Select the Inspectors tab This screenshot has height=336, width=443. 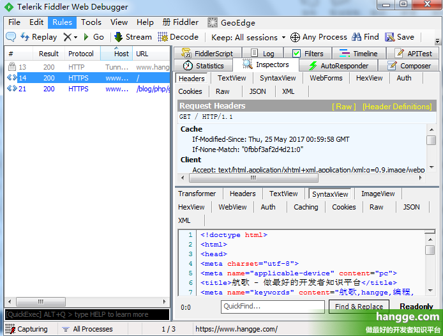coord(266,65)
